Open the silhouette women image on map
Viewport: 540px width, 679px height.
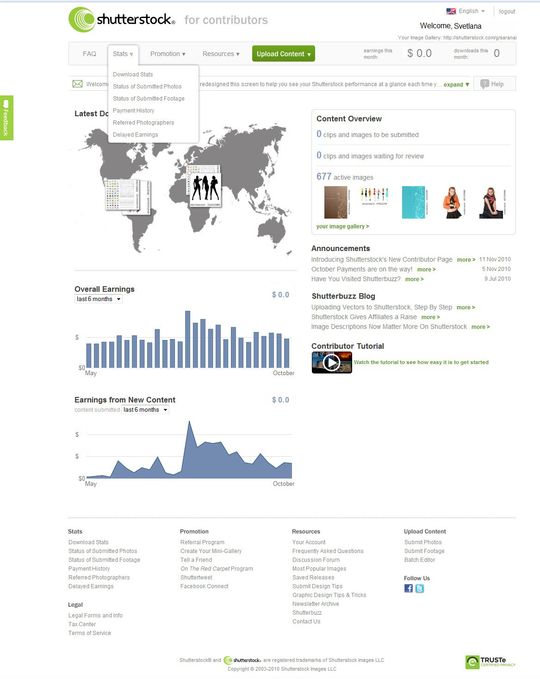point(205,190)
